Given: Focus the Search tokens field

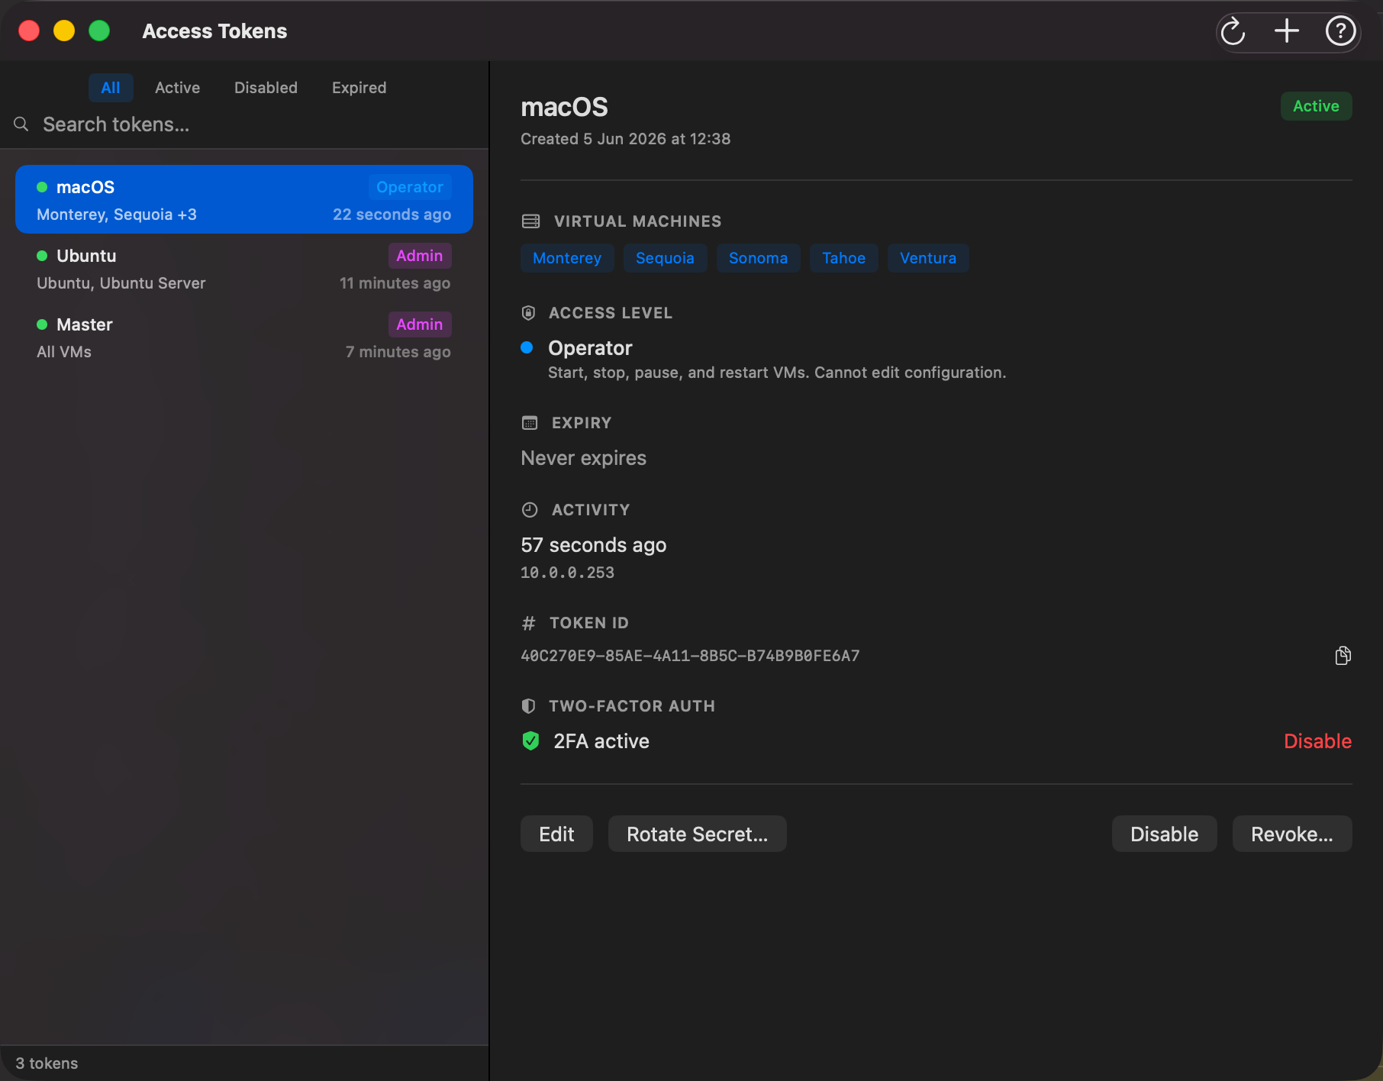Looking at the screenshot, I should pyautogui.click(x=244, y=124).
